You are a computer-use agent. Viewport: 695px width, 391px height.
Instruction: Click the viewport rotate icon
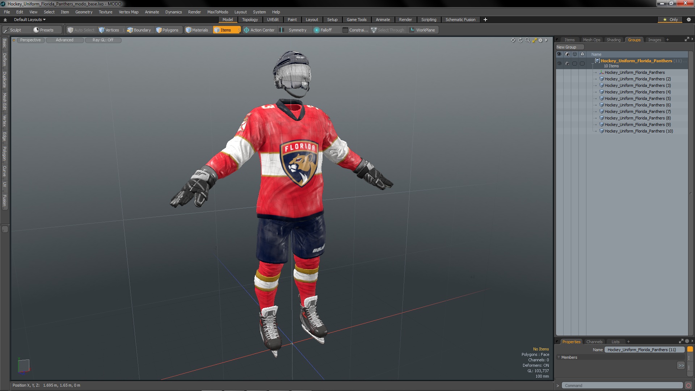click(520, 40)
